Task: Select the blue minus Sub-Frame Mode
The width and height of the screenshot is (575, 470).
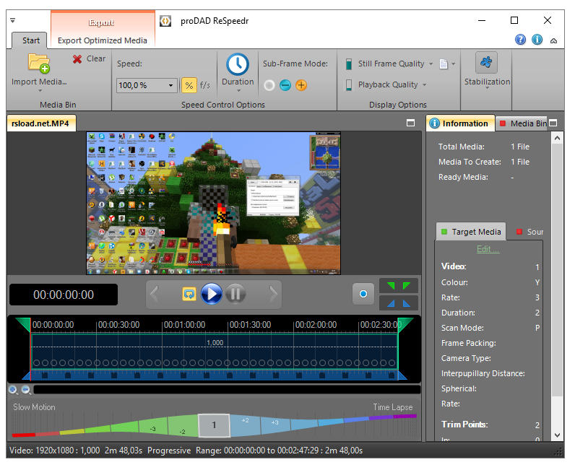Action: pyautogui.click(x=285, y=85)
